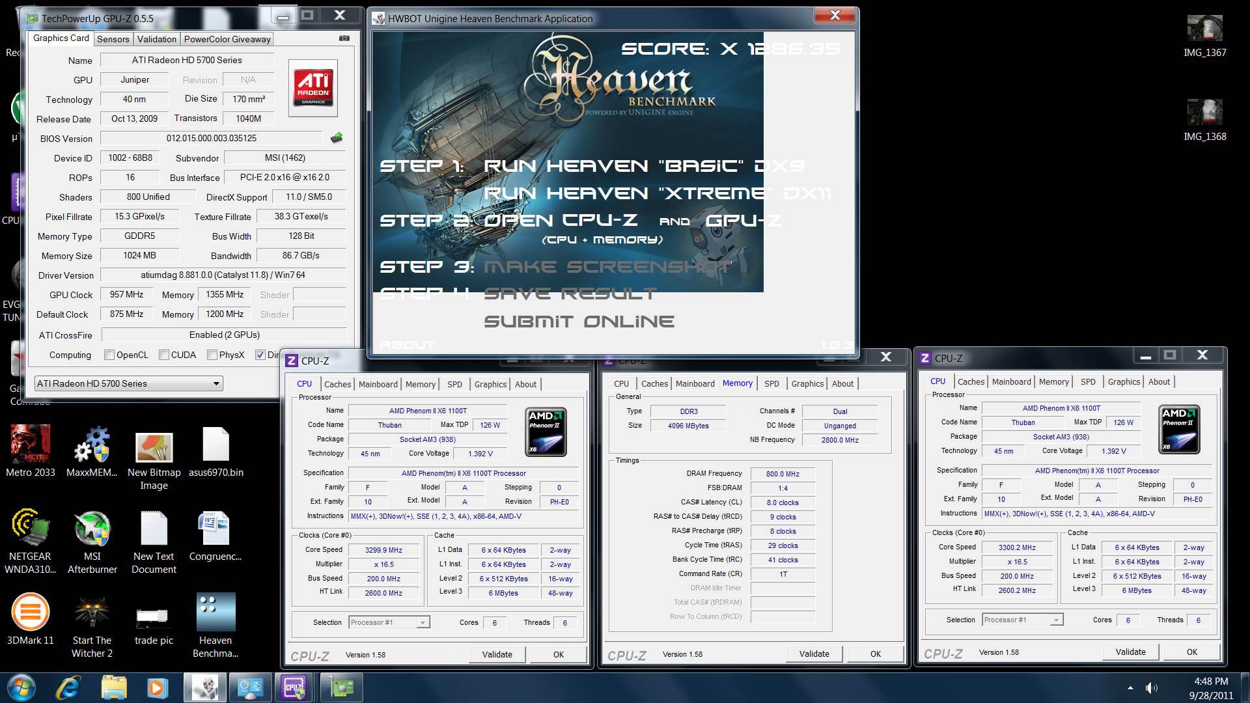This screenshot has width=1250, height=703.
Task: Click OK in right CPU-Z window
Action: tap(1192, 652)
